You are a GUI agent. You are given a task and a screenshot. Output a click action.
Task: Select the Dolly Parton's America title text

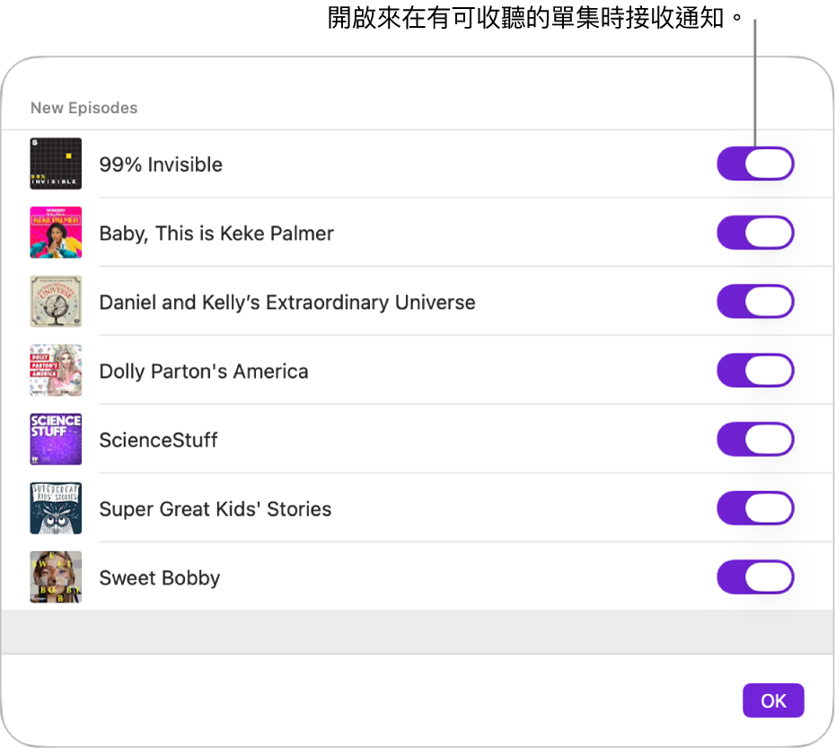point(204,371)
